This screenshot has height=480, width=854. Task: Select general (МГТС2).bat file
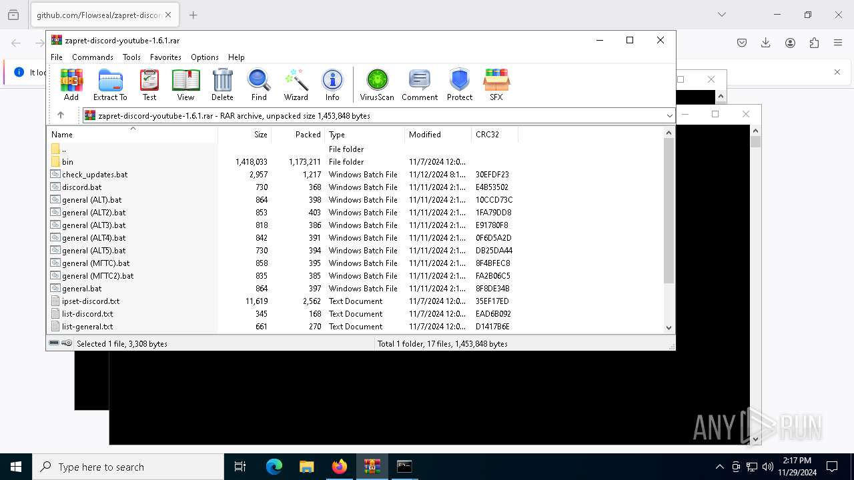click(355, 276)
